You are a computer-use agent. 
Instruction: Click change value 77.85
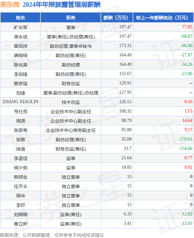[x=187, y=27]
